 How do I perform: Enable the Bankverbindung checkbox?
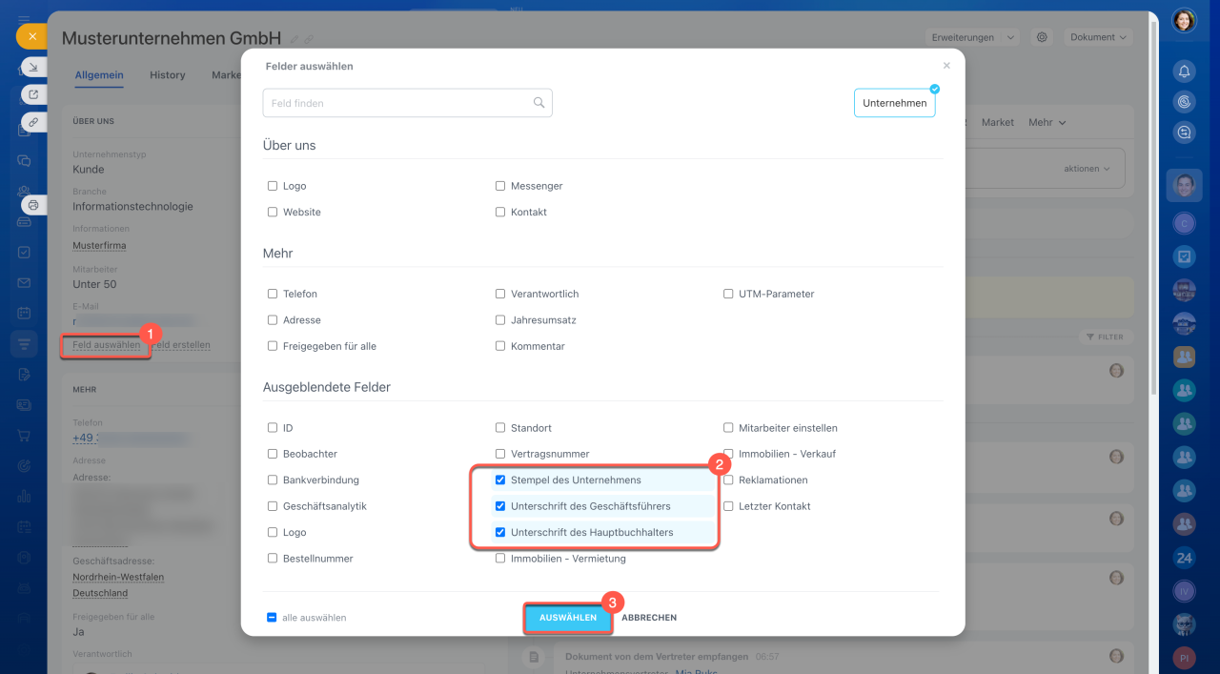(x=273, y=480)
